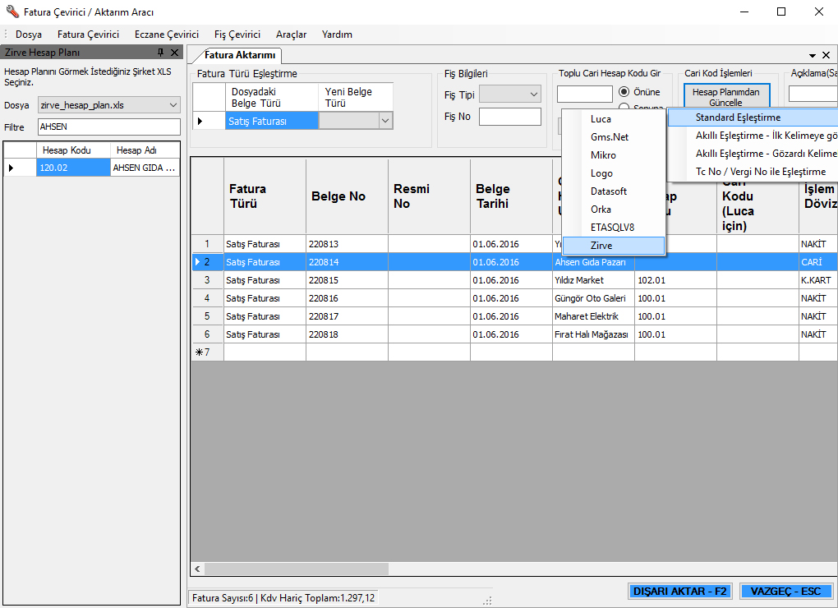The height and width of the screenshot is (608, 838).
Task: Choose Gms.Net from the menu
Action: (614, 137)
